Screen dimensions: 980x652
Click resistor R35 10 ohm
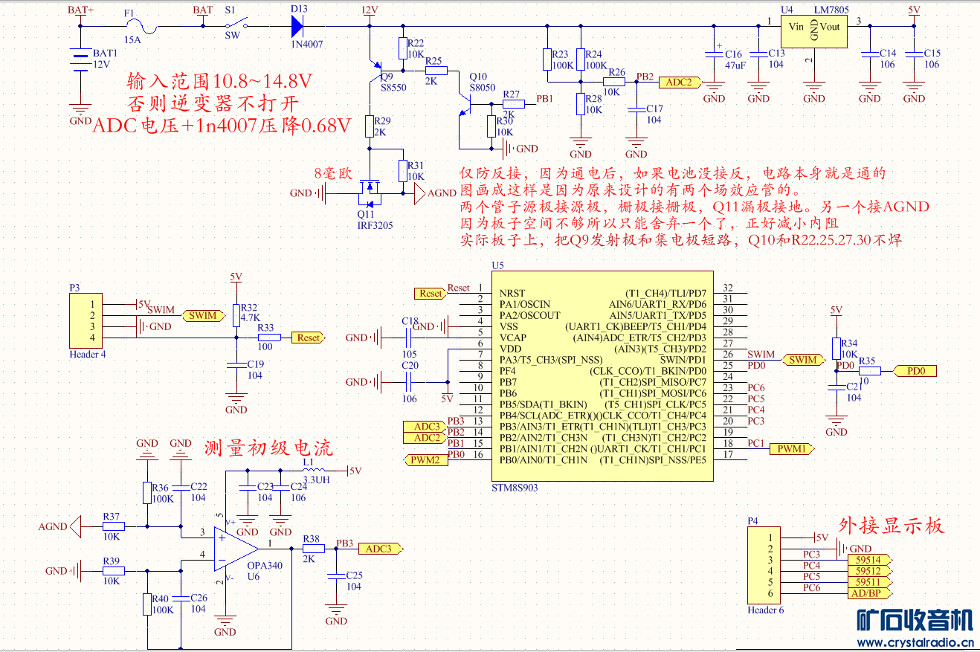coord(870,370)
